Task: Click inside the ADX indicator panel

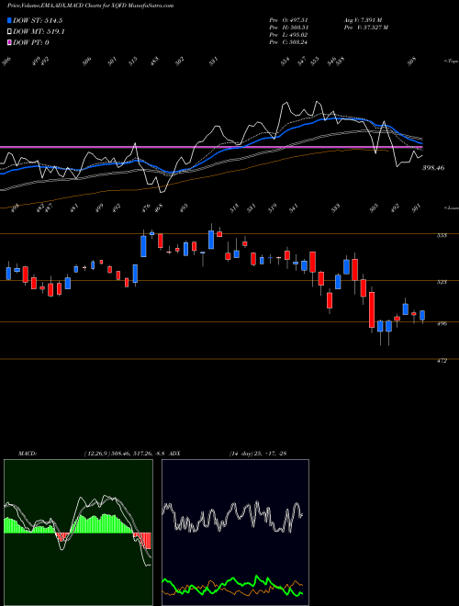Action: [x=235, y=533]
